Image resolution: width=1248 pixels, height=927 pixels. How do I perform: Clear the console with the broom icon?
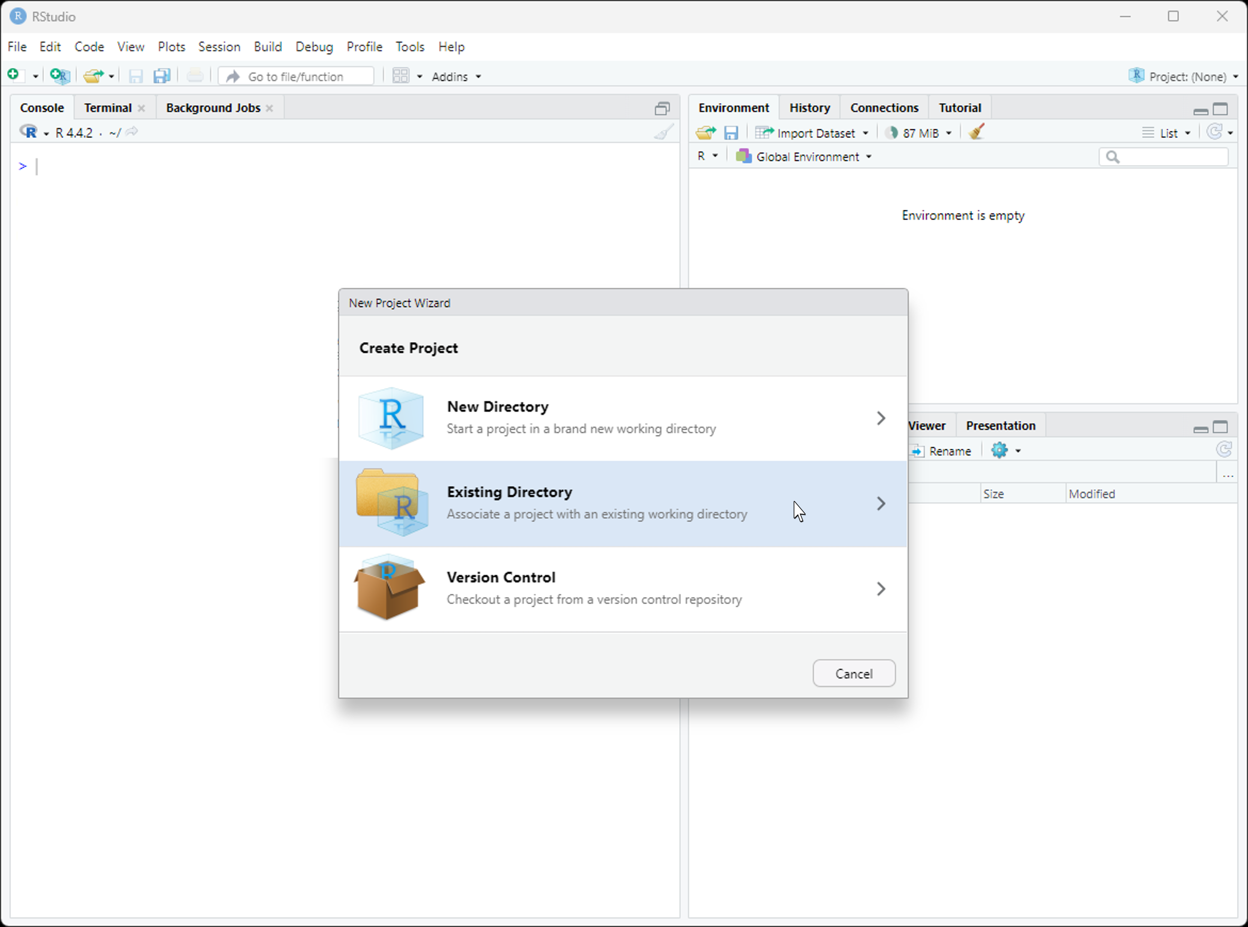point(664,132)
